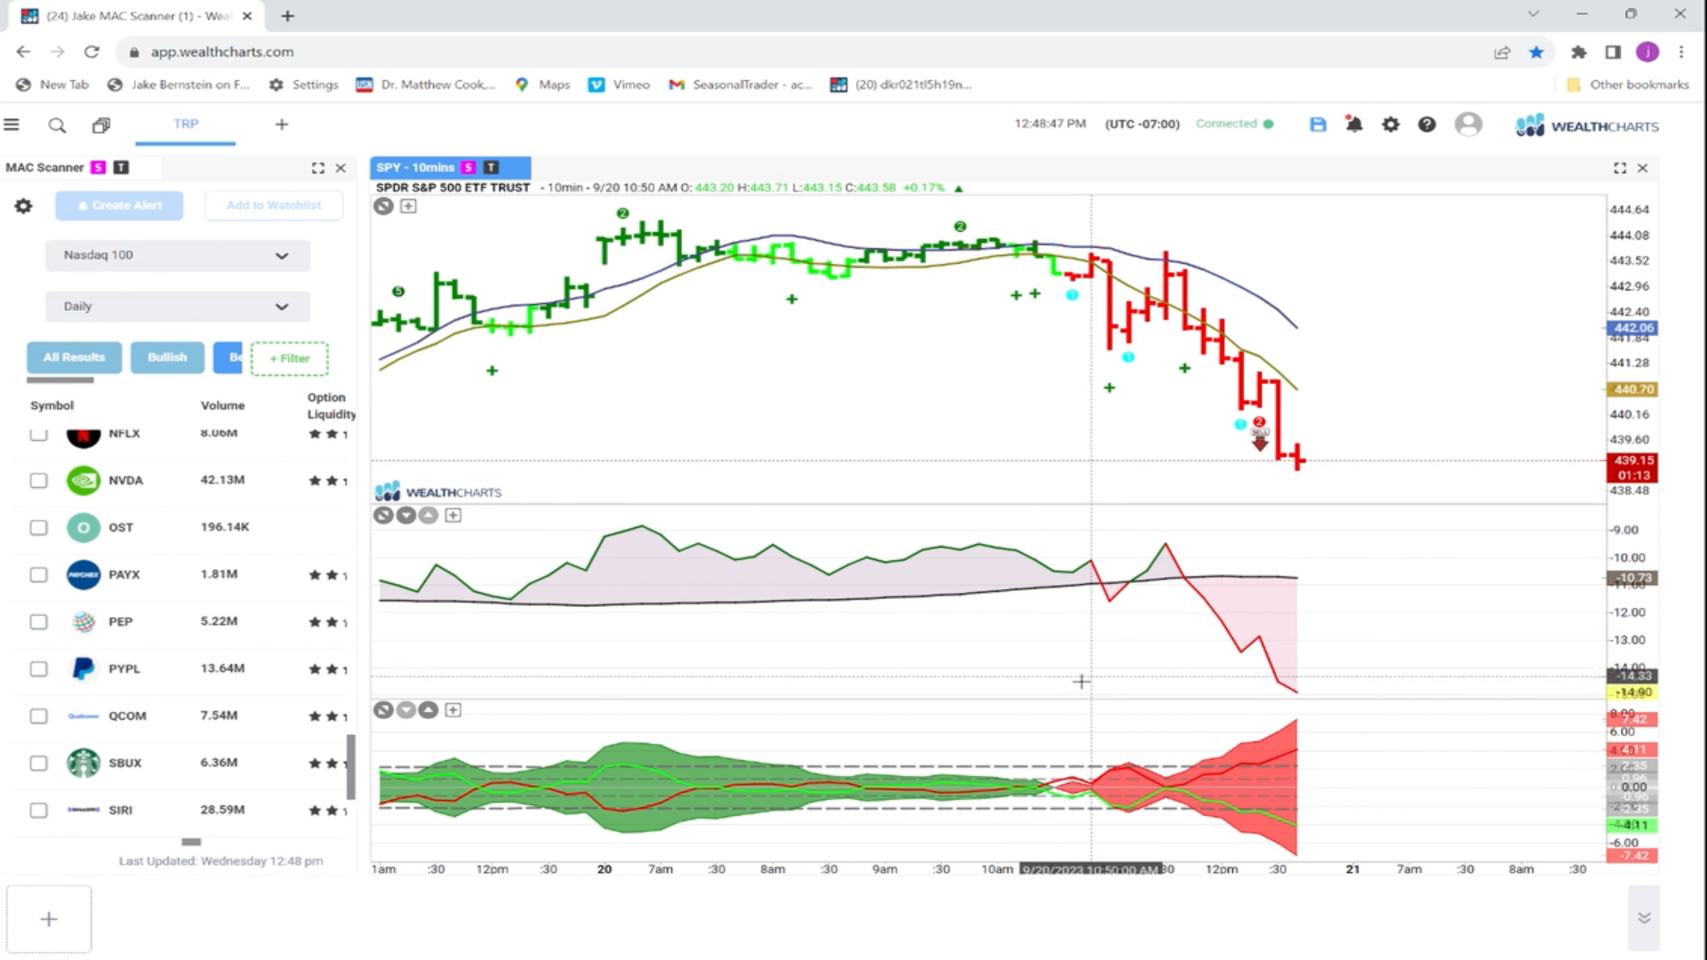This screenshot has height=960, width=1707.
Task: Tick the PAYX row checkbox
Action: coord(38,575)
